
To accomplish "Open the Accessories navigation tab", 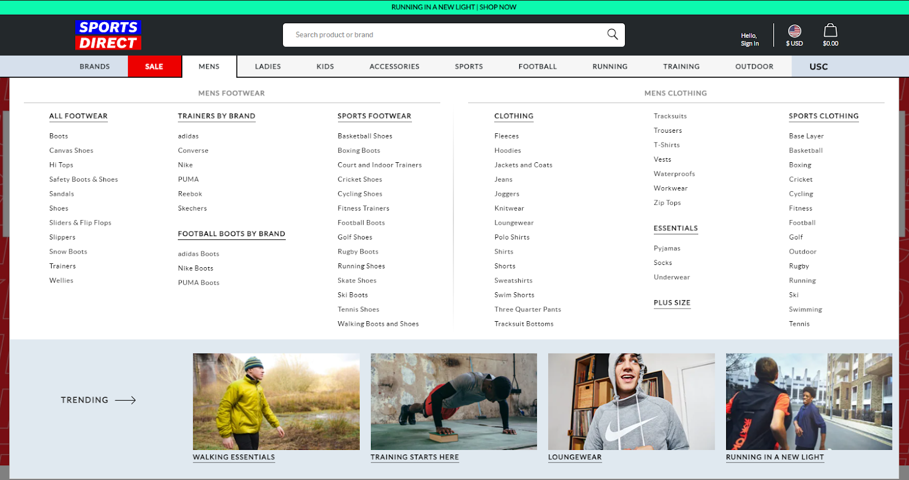I will coord(394,66).
